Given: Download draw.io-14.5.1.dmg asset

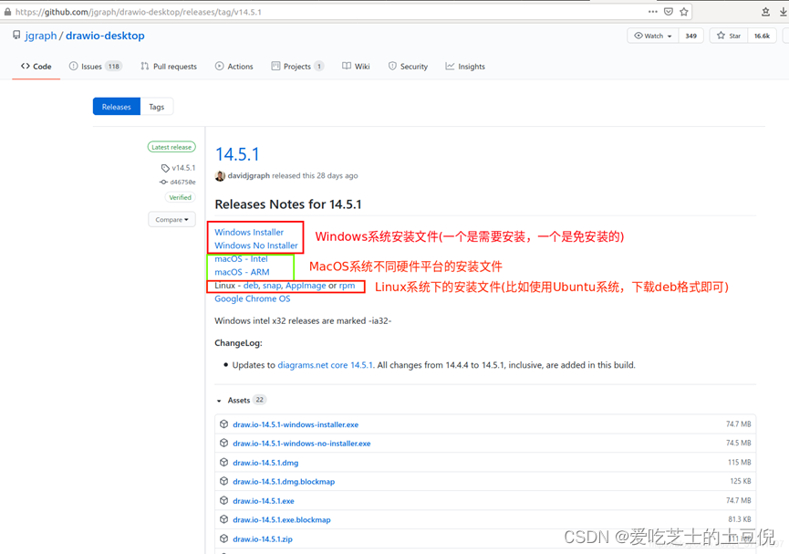Looking at the screenshot, I should click(x=265, y=463).
